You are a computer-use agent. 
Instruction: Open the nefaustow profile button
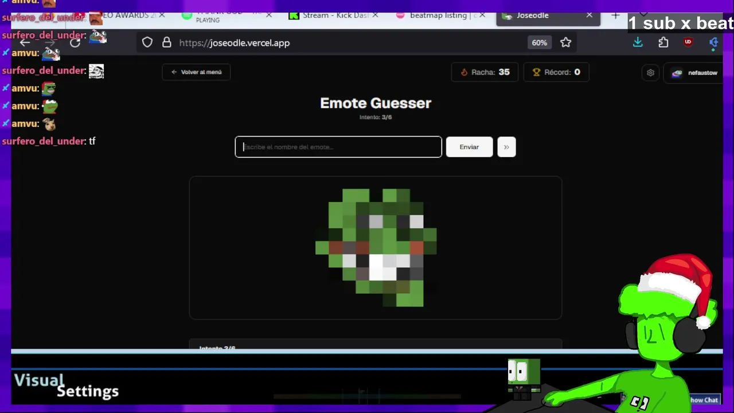coord(694,72)
